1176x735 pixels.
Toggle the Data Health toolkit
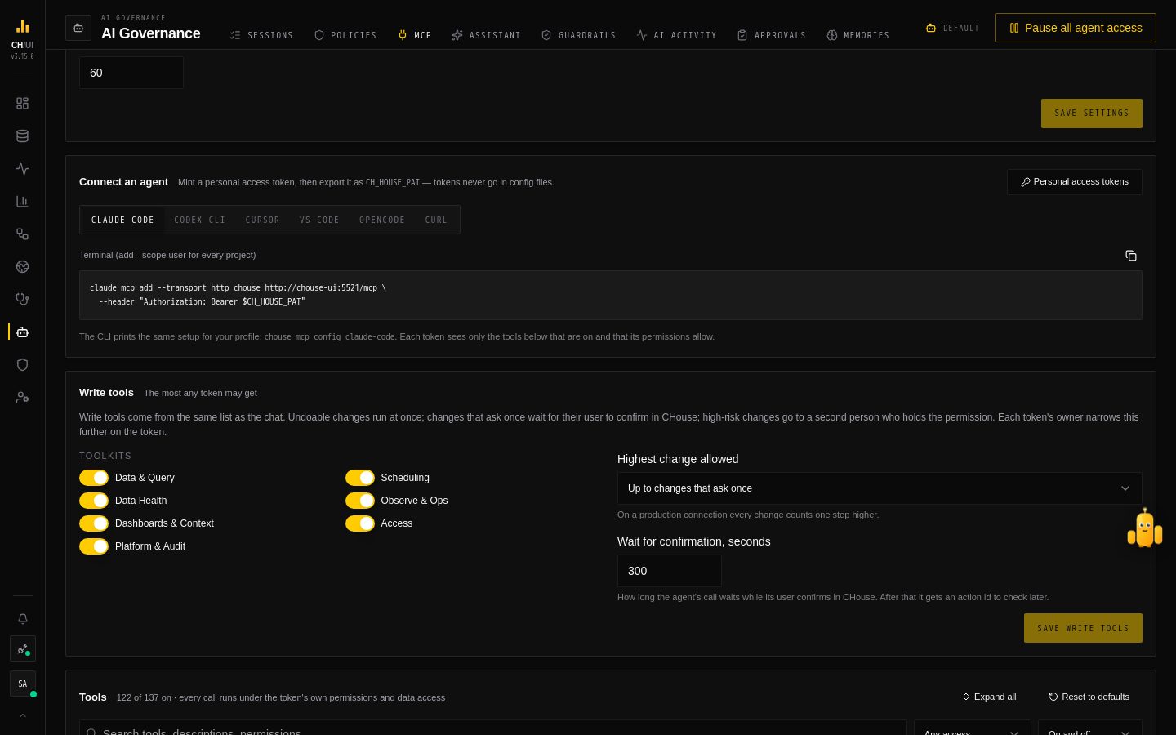[x=94, y=501]
